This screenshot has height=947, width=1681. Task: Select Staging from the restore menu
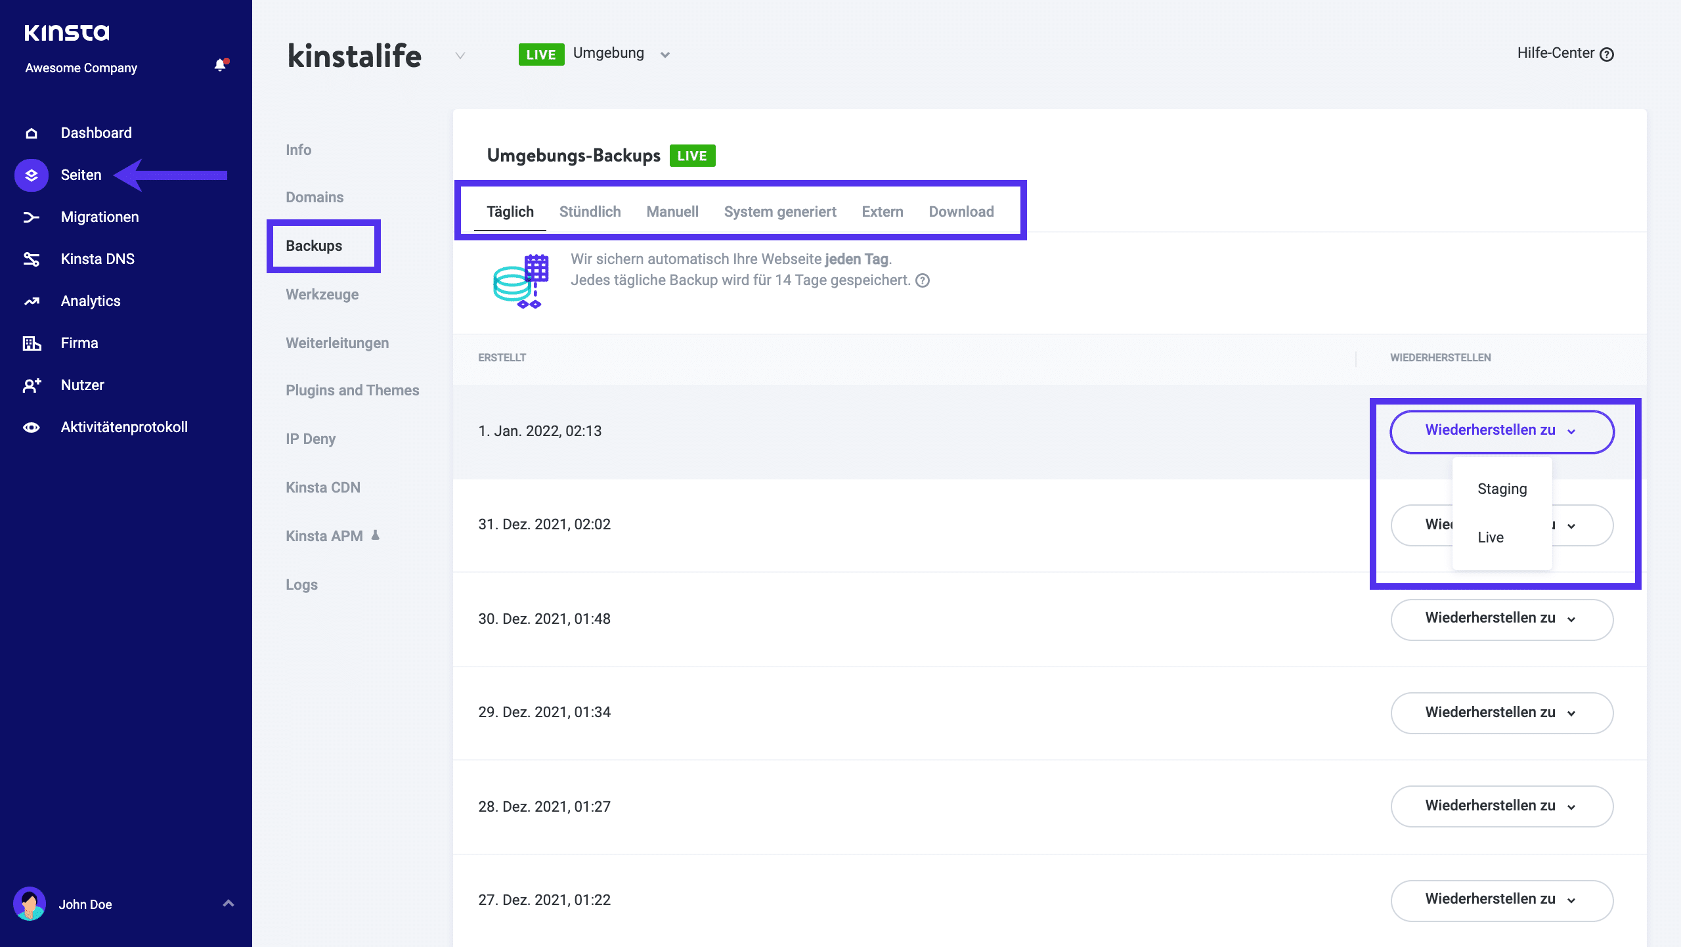(x=1502, y=489)
